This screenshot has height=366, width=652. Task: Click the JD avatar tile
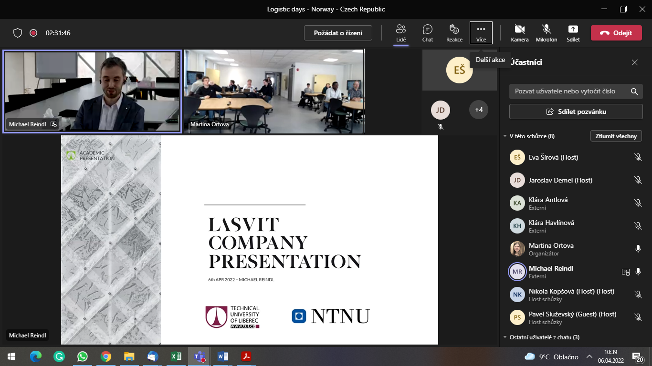tap(441, 110)
